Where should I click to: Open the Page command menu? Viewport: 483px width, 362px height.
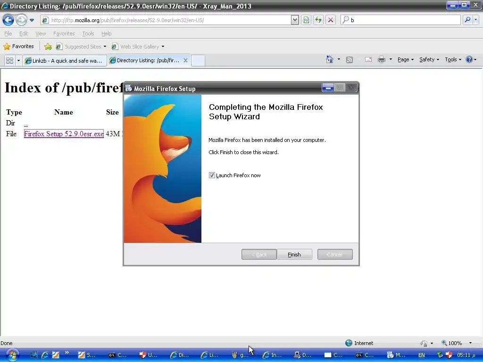coord(405,59)
